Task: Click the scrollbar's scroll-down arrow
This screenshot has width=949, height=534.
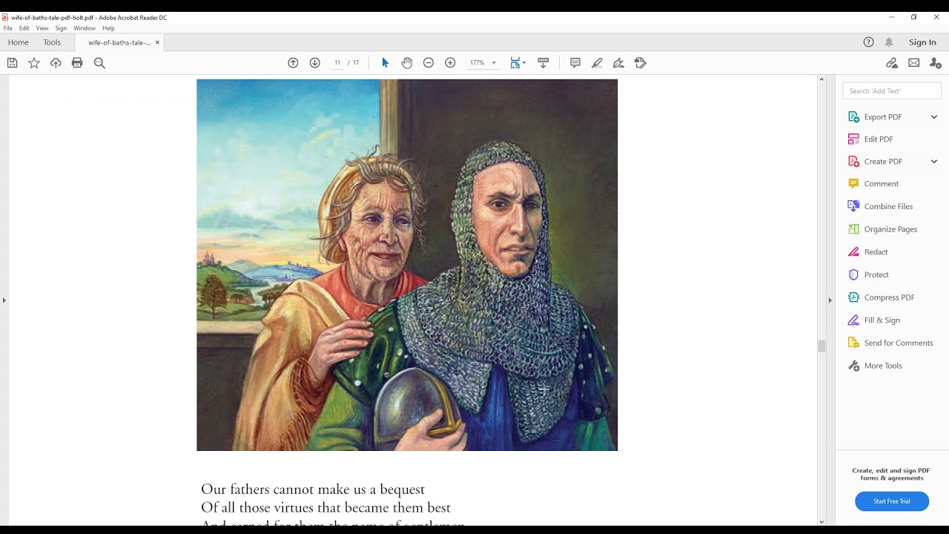Action: [x=821, y=522]
